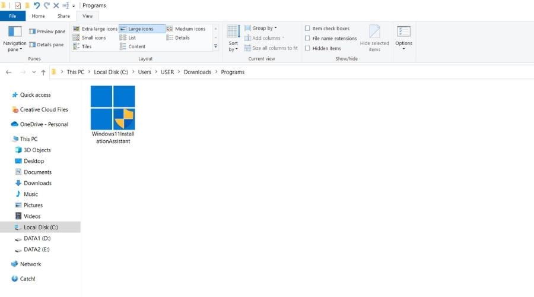Image resolution: width=534 pixels, height=297 pixels.
Task: Go back with the Back arrow
Action: click(9, 72)
